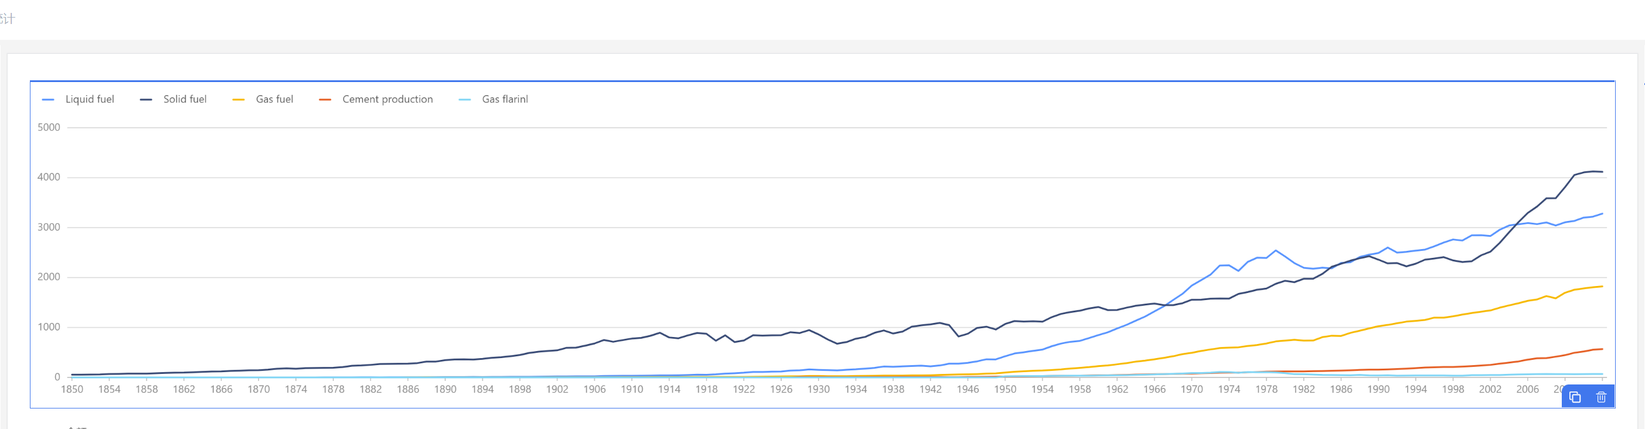Viewport: 1645px width, 429px height.
Task: Hide the Gas fuel legend entry
Action: pos(263,99)
